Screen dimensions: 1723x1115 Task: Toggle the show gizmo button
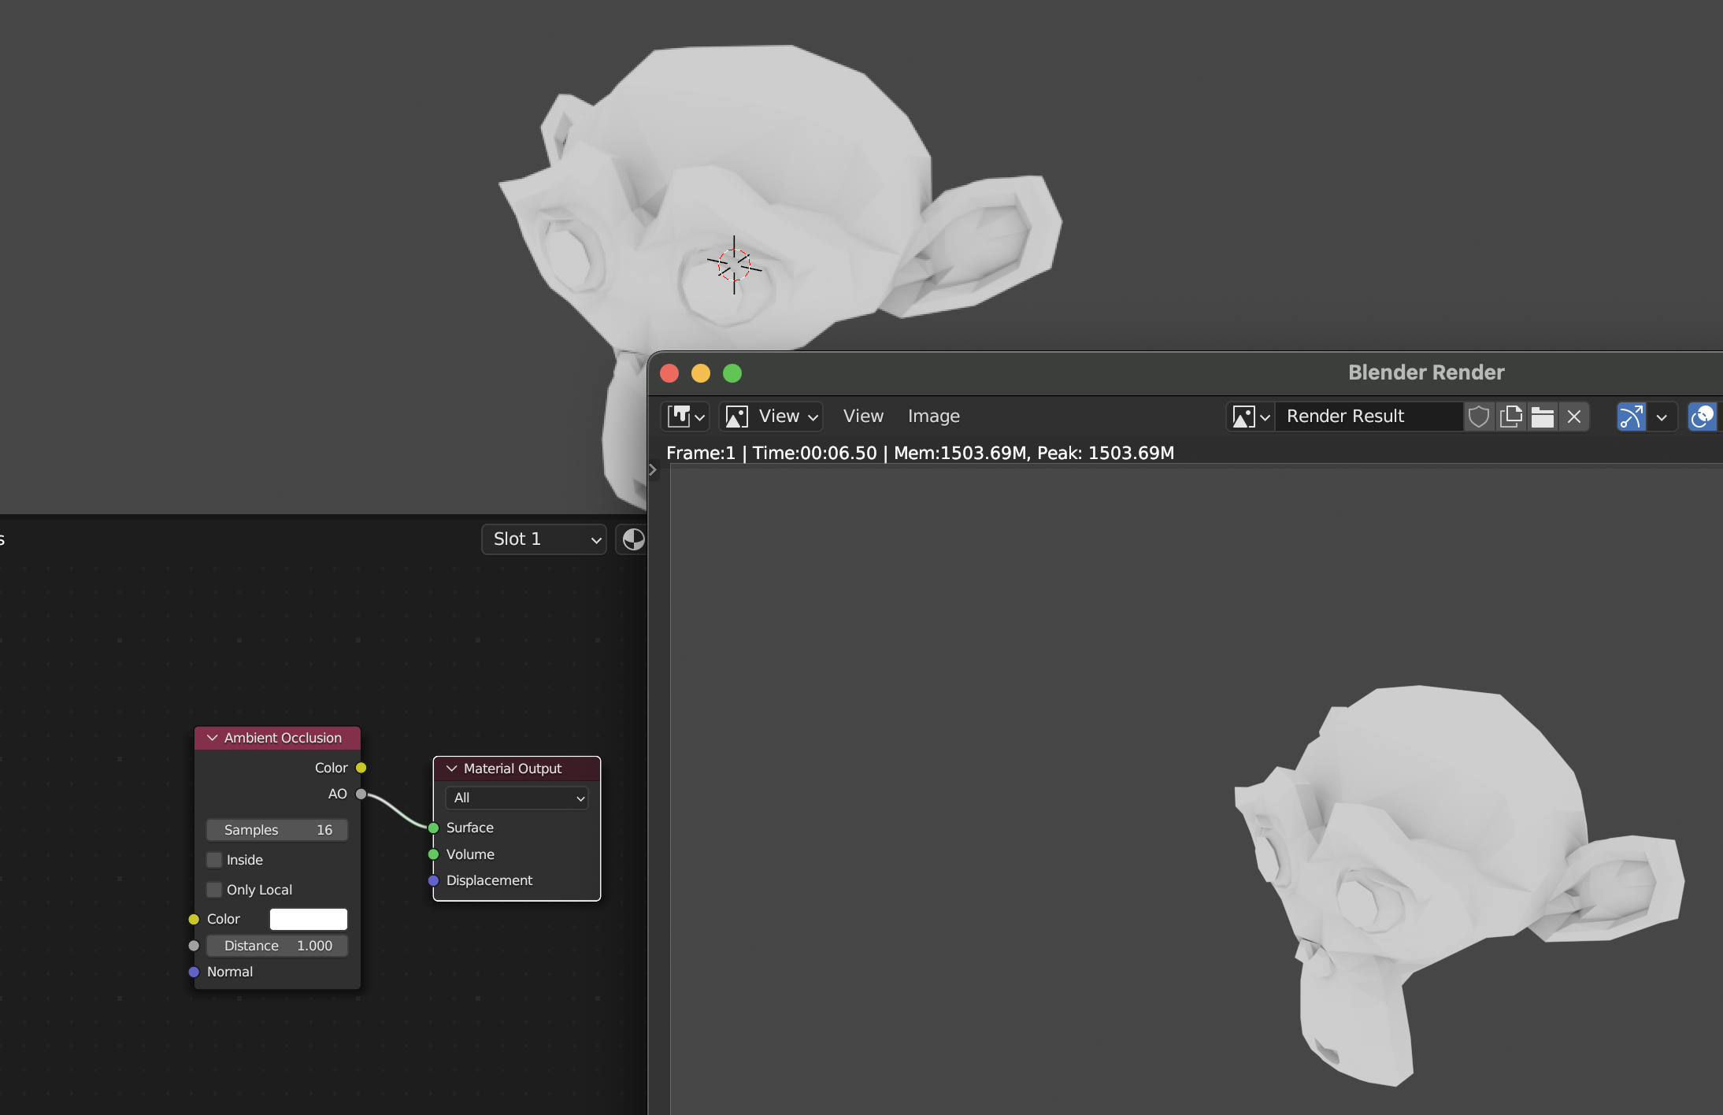pyautogui.click(x=1631, y=417)
